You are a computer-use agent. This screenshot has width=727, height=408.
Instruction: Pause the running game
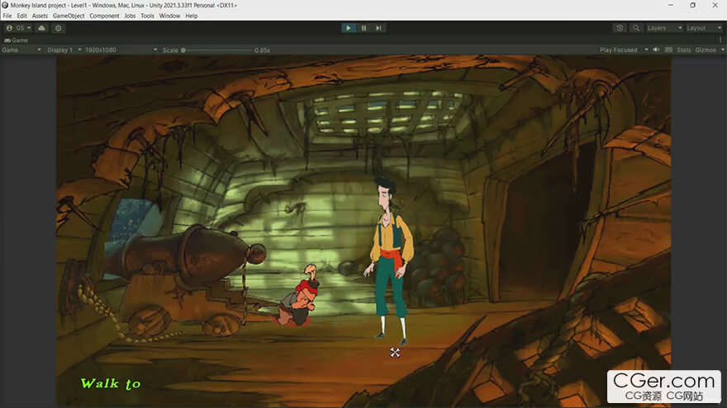pos(363,28)
